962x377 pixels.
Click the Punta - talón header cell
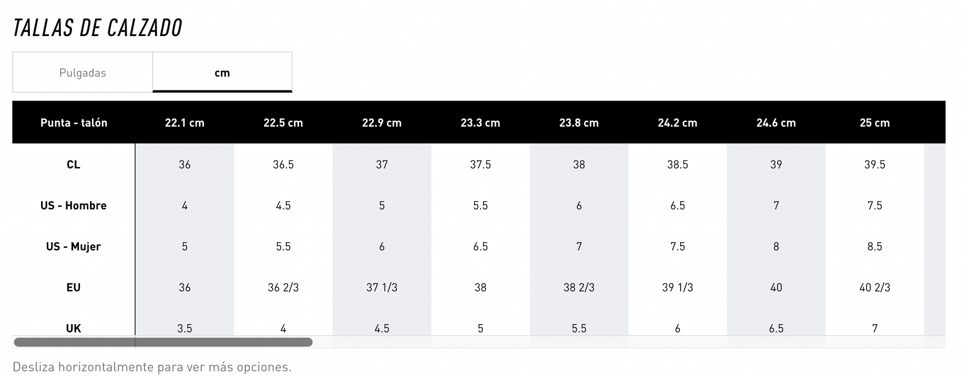pos(74,122)
